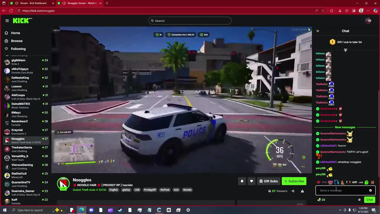Click the green blob emote in quick emotes
Image resolution: width=380 pixels, height=214 pixels.
point(366,182)
